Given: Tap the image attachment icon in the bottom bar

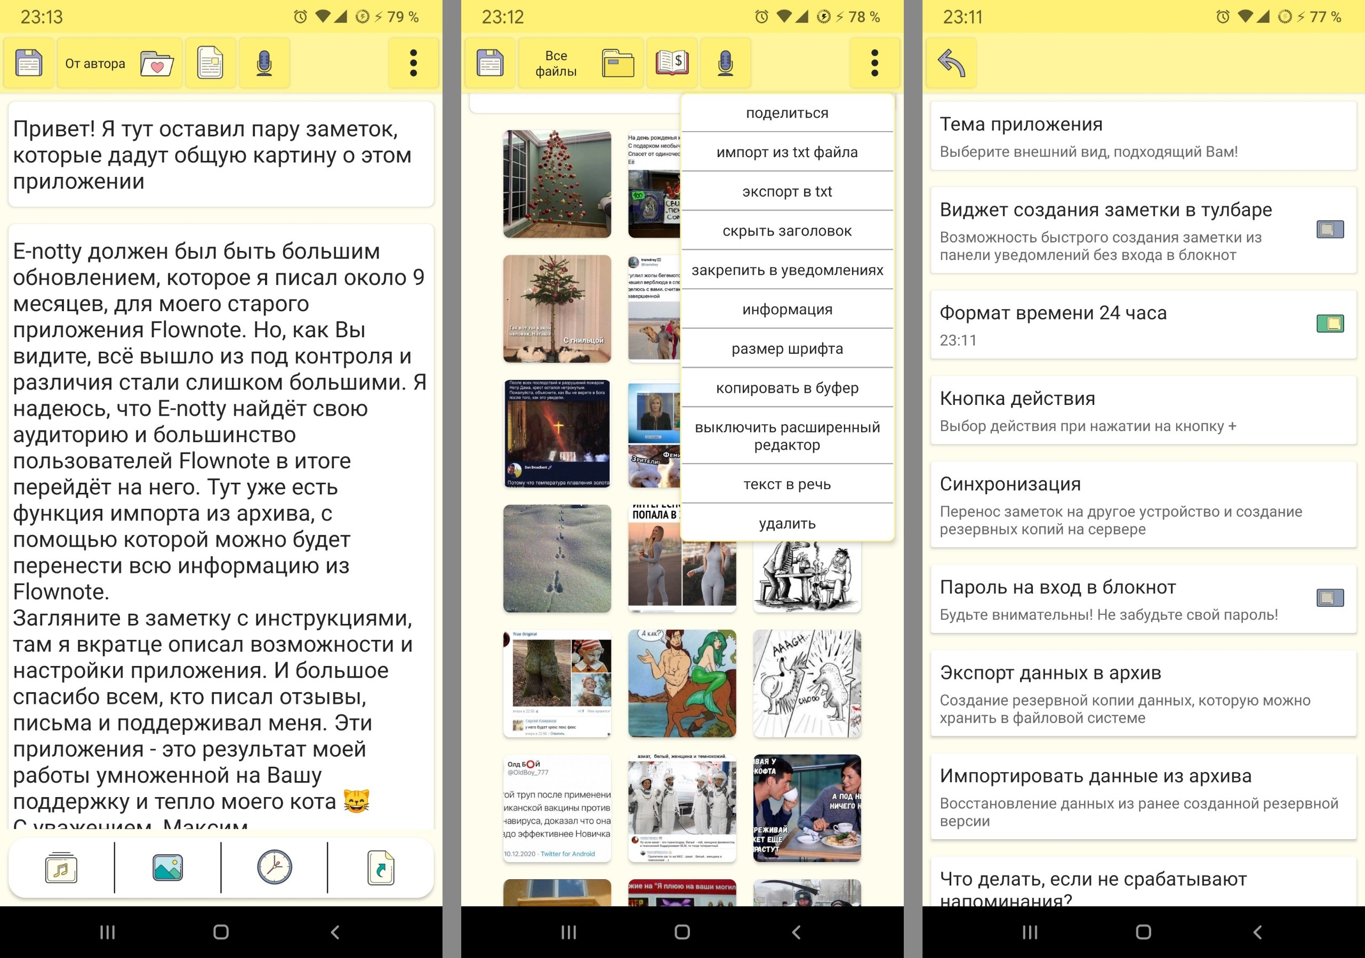Looking at the screenshot, I should coord(167,868).
